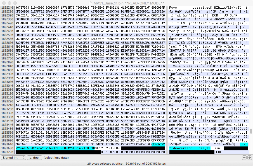
Task: Select highlighted hex word 72696465 in row 1803680
Action: (x=22, y=148)
